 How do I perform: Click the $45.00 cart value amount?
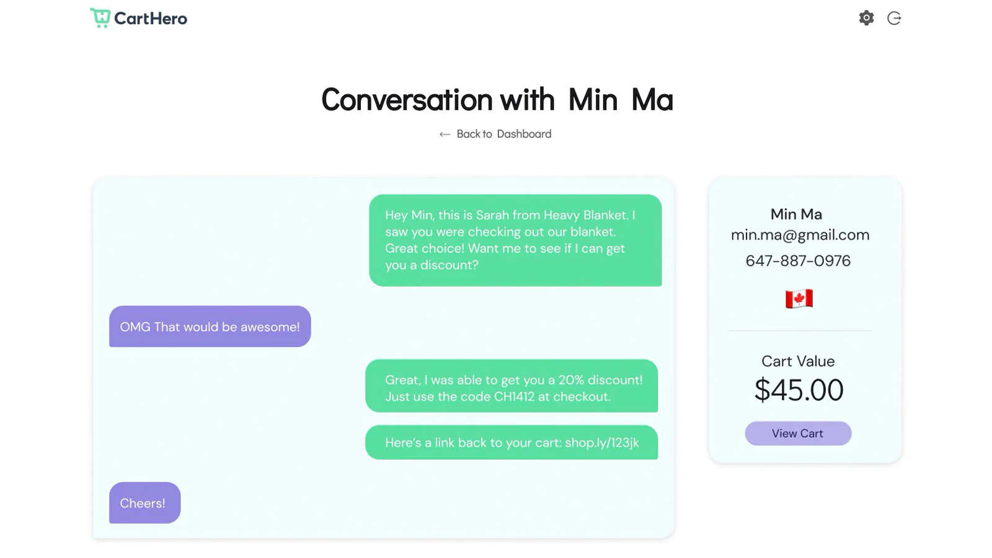click(x=799, y=390)
